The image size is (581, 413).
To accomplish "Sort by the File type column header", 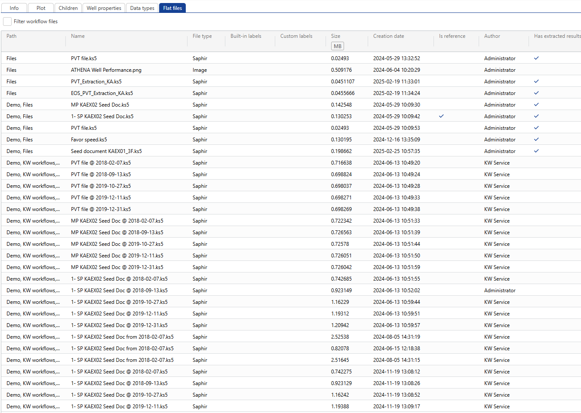I will pyautogui.click(x=202, y=36).
